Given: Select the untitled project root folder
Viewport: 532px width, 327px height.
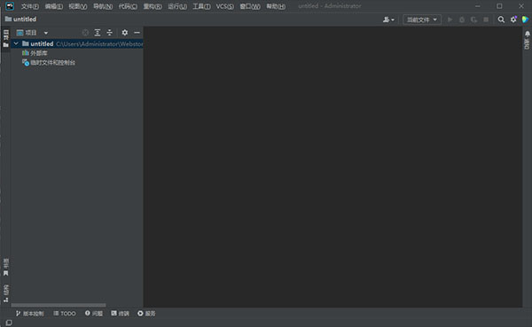Looking at the screenshot, I should point(77,43).
